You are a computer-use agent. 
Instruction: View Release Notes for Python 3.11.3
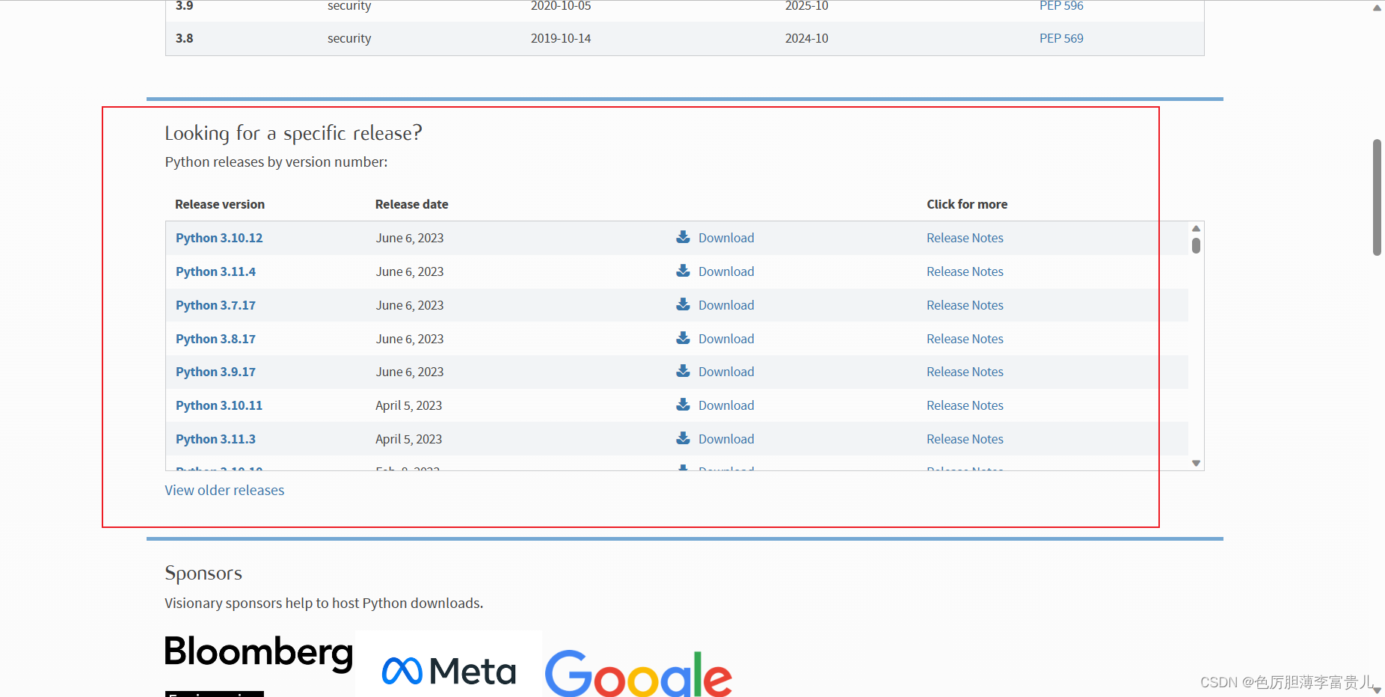pyautogui.click(x=965, y=439)
